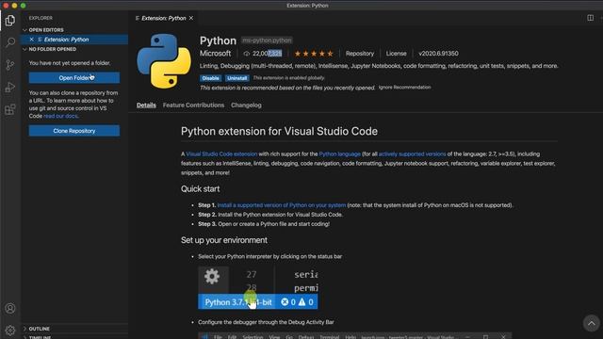The height and width of the screenshot is (339, 603).
Task: Open the 'read our docs' link
Action: coord(60,116)
